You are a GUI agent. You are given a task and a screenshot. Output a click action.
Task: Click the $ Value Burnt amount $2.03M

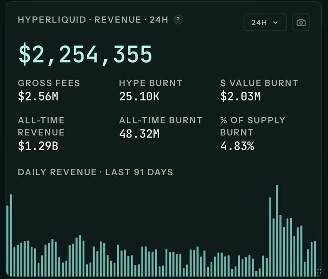pos(241,97)
